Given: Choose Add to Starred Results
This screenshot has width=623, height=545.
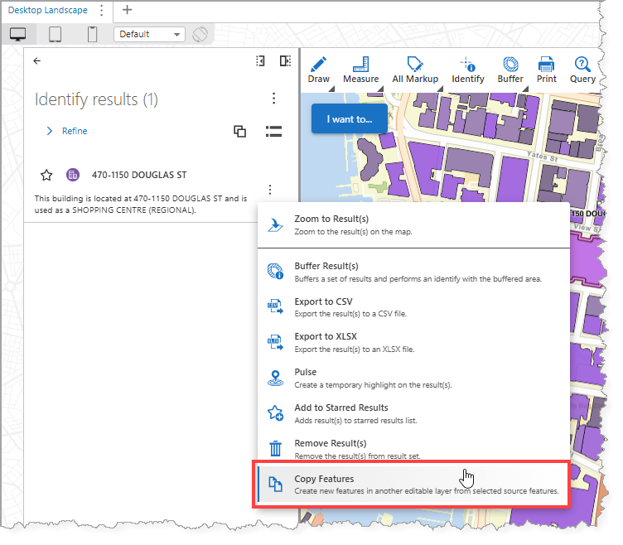Looking at the screenshot, I should click(413, 413).
